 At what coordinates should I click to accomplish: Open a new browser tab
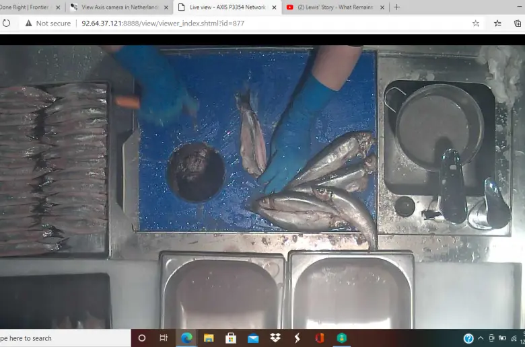396,7
